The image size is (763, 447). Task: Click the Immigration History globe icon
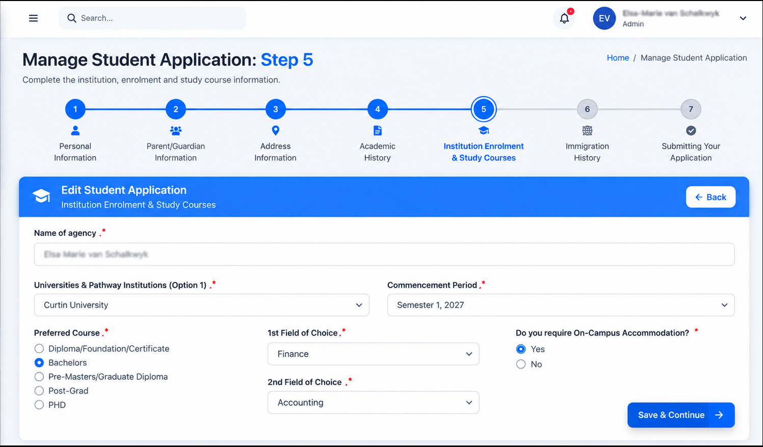(x=587, y=130)
